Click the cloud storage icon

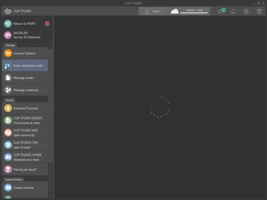coord(174,11)
